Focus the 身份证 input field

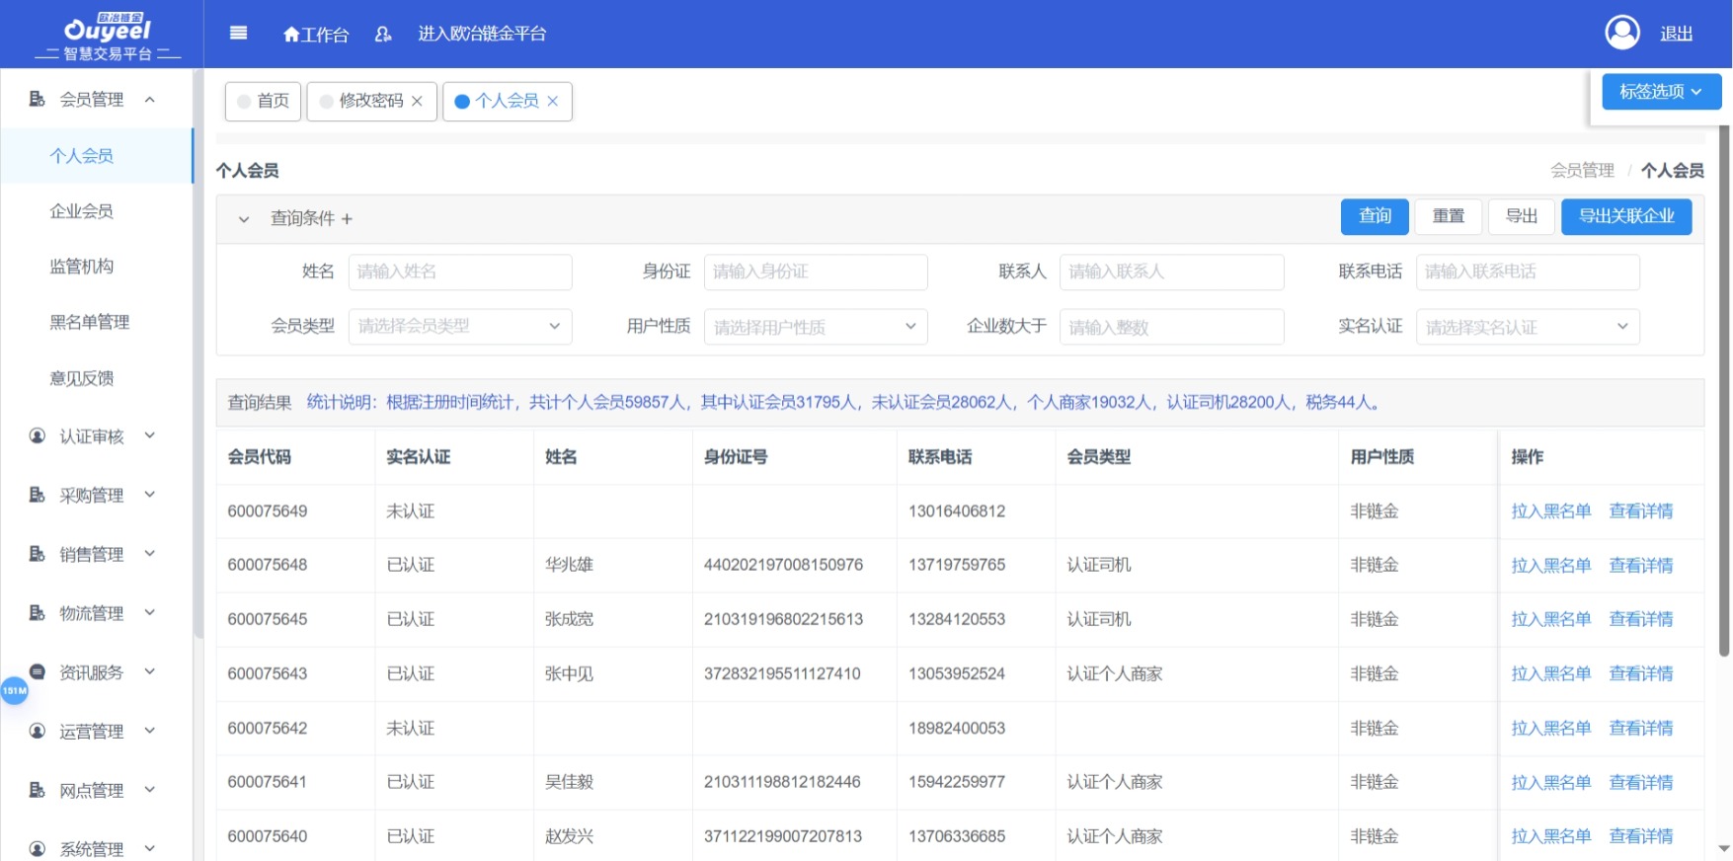[x=816, y=272]
